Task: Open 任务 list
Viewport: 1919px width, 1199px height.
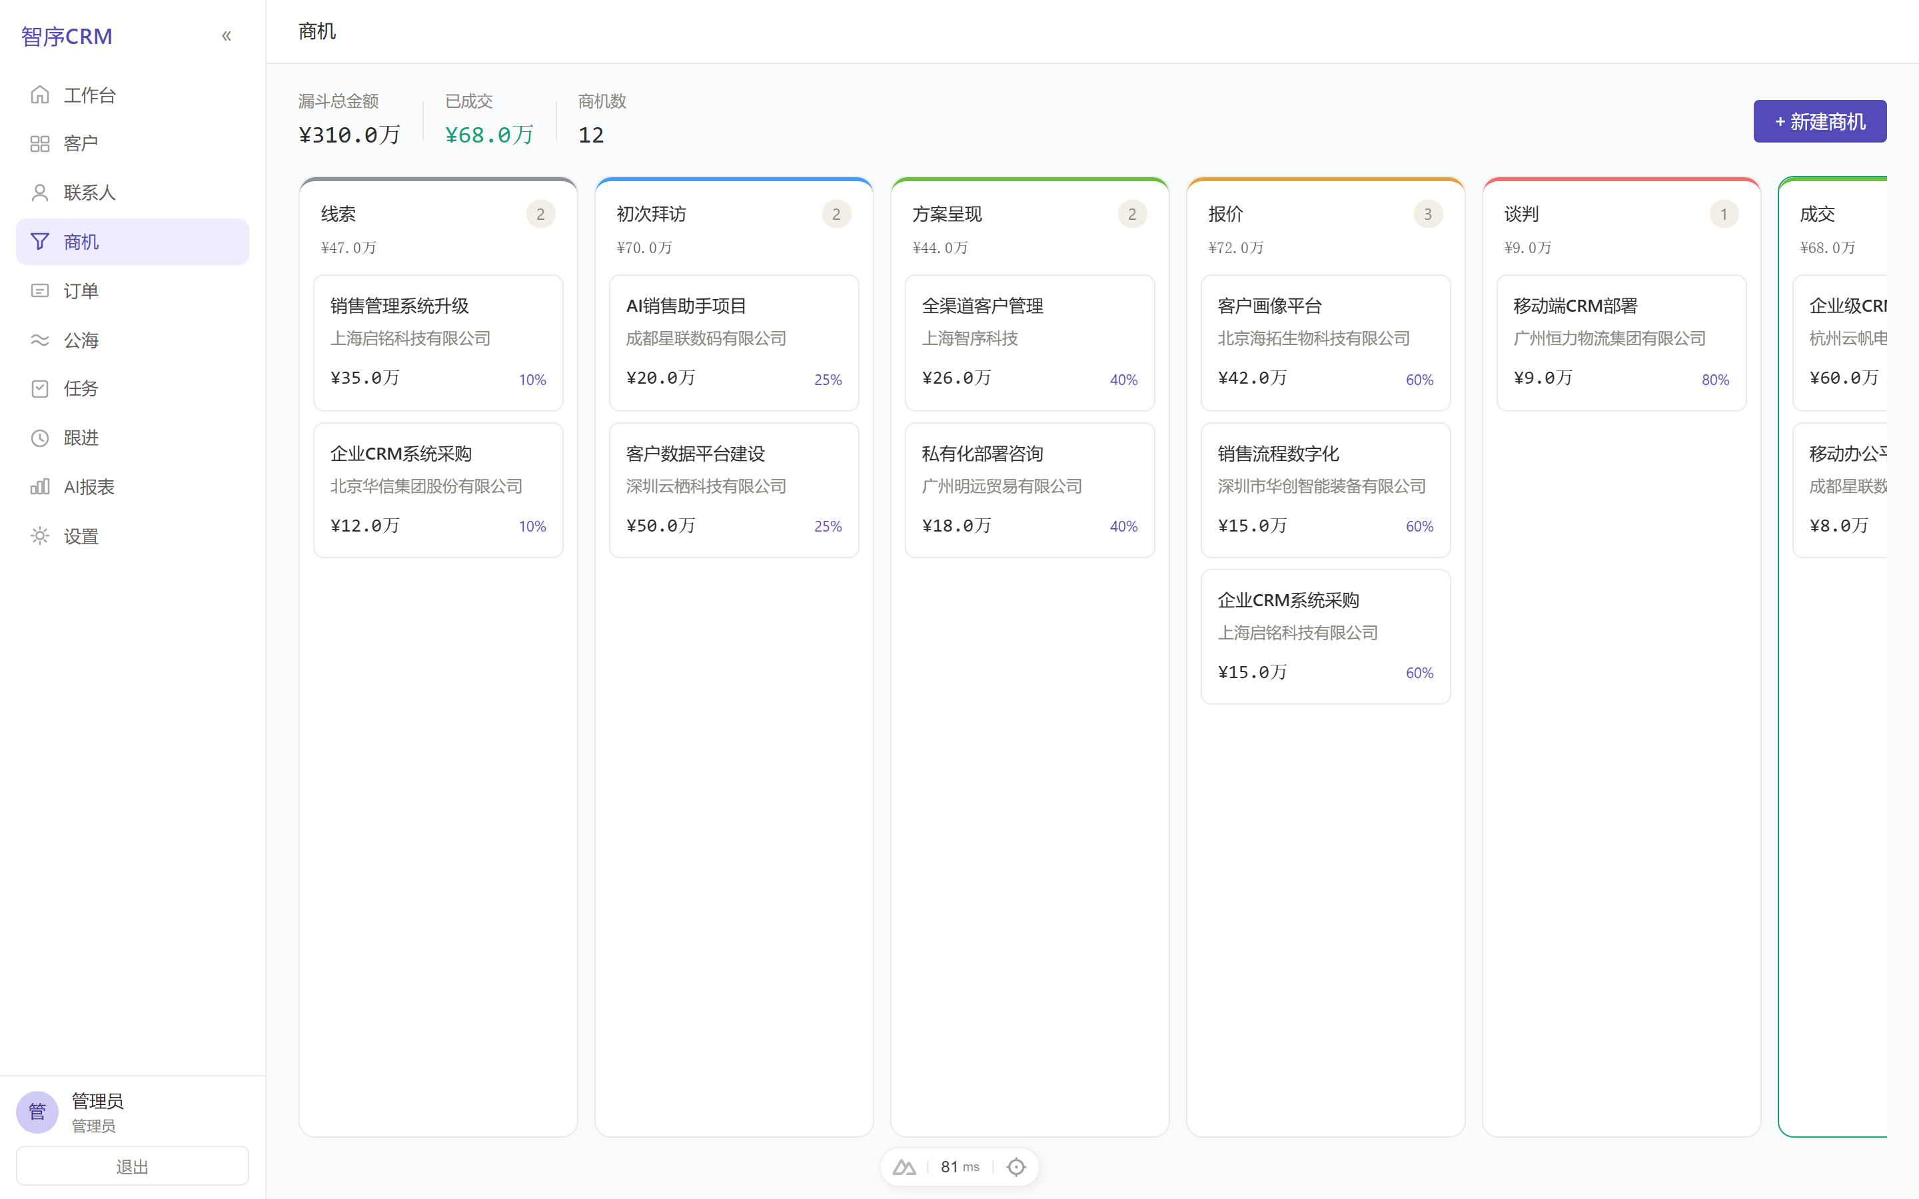Action: coord(133,388)
